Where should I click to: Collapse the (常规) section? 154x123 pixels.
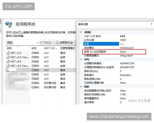[x=81, y=32]
